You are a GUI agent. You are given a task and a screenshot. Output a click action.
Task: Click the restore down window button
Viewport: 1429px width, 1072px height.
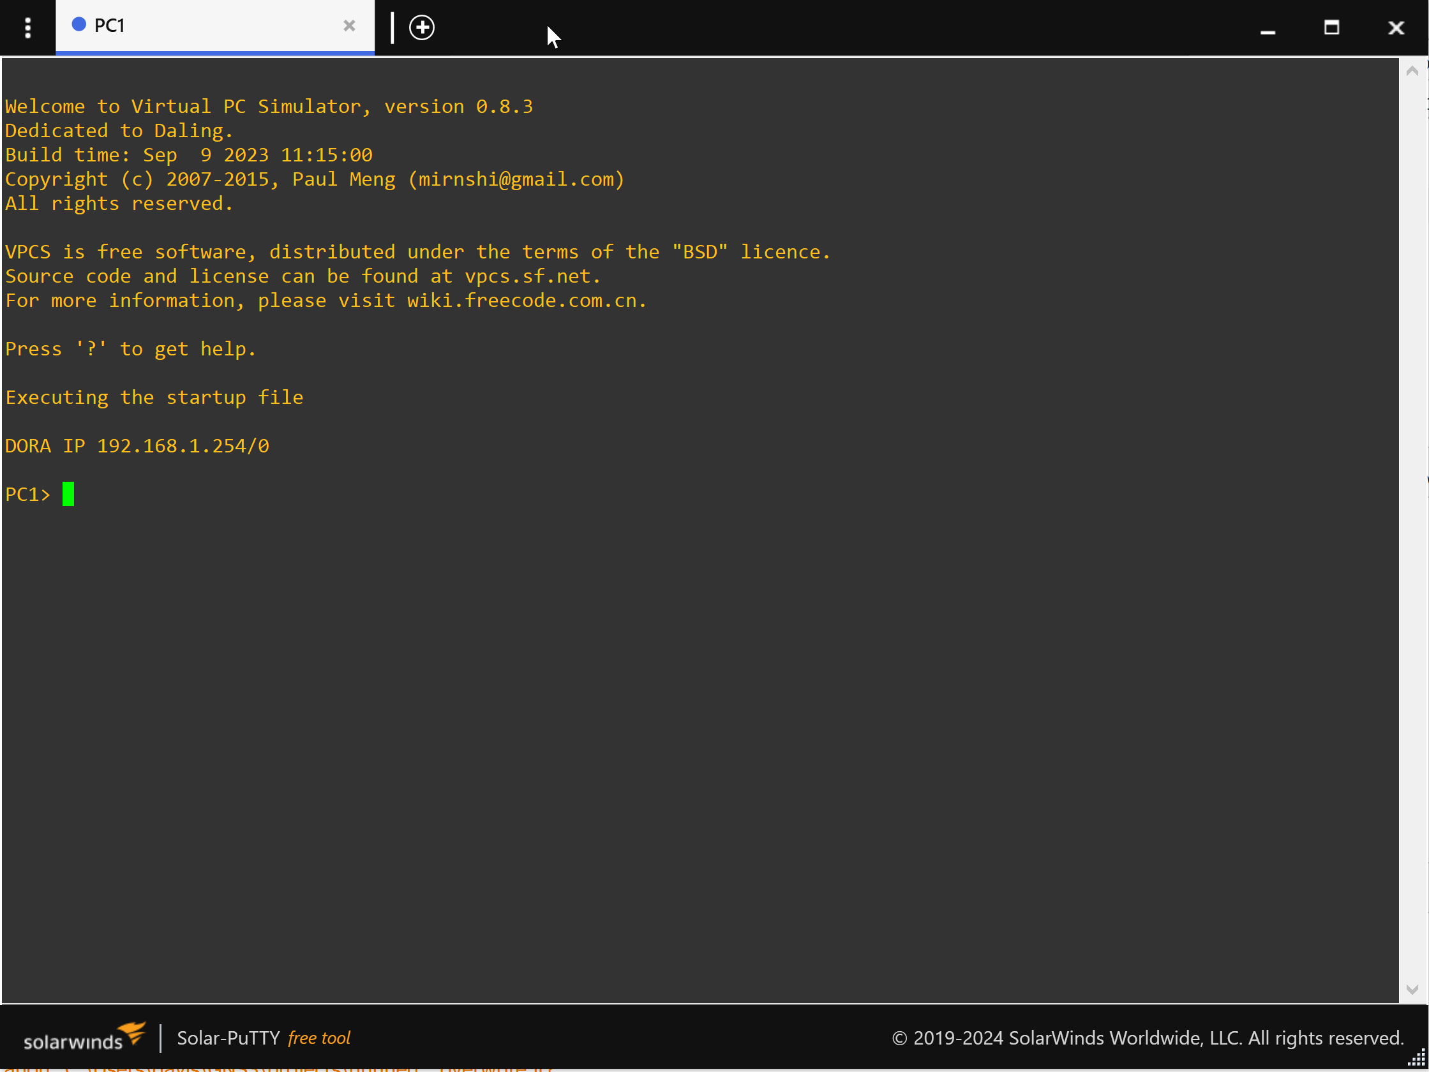(x=1332, y=26)
